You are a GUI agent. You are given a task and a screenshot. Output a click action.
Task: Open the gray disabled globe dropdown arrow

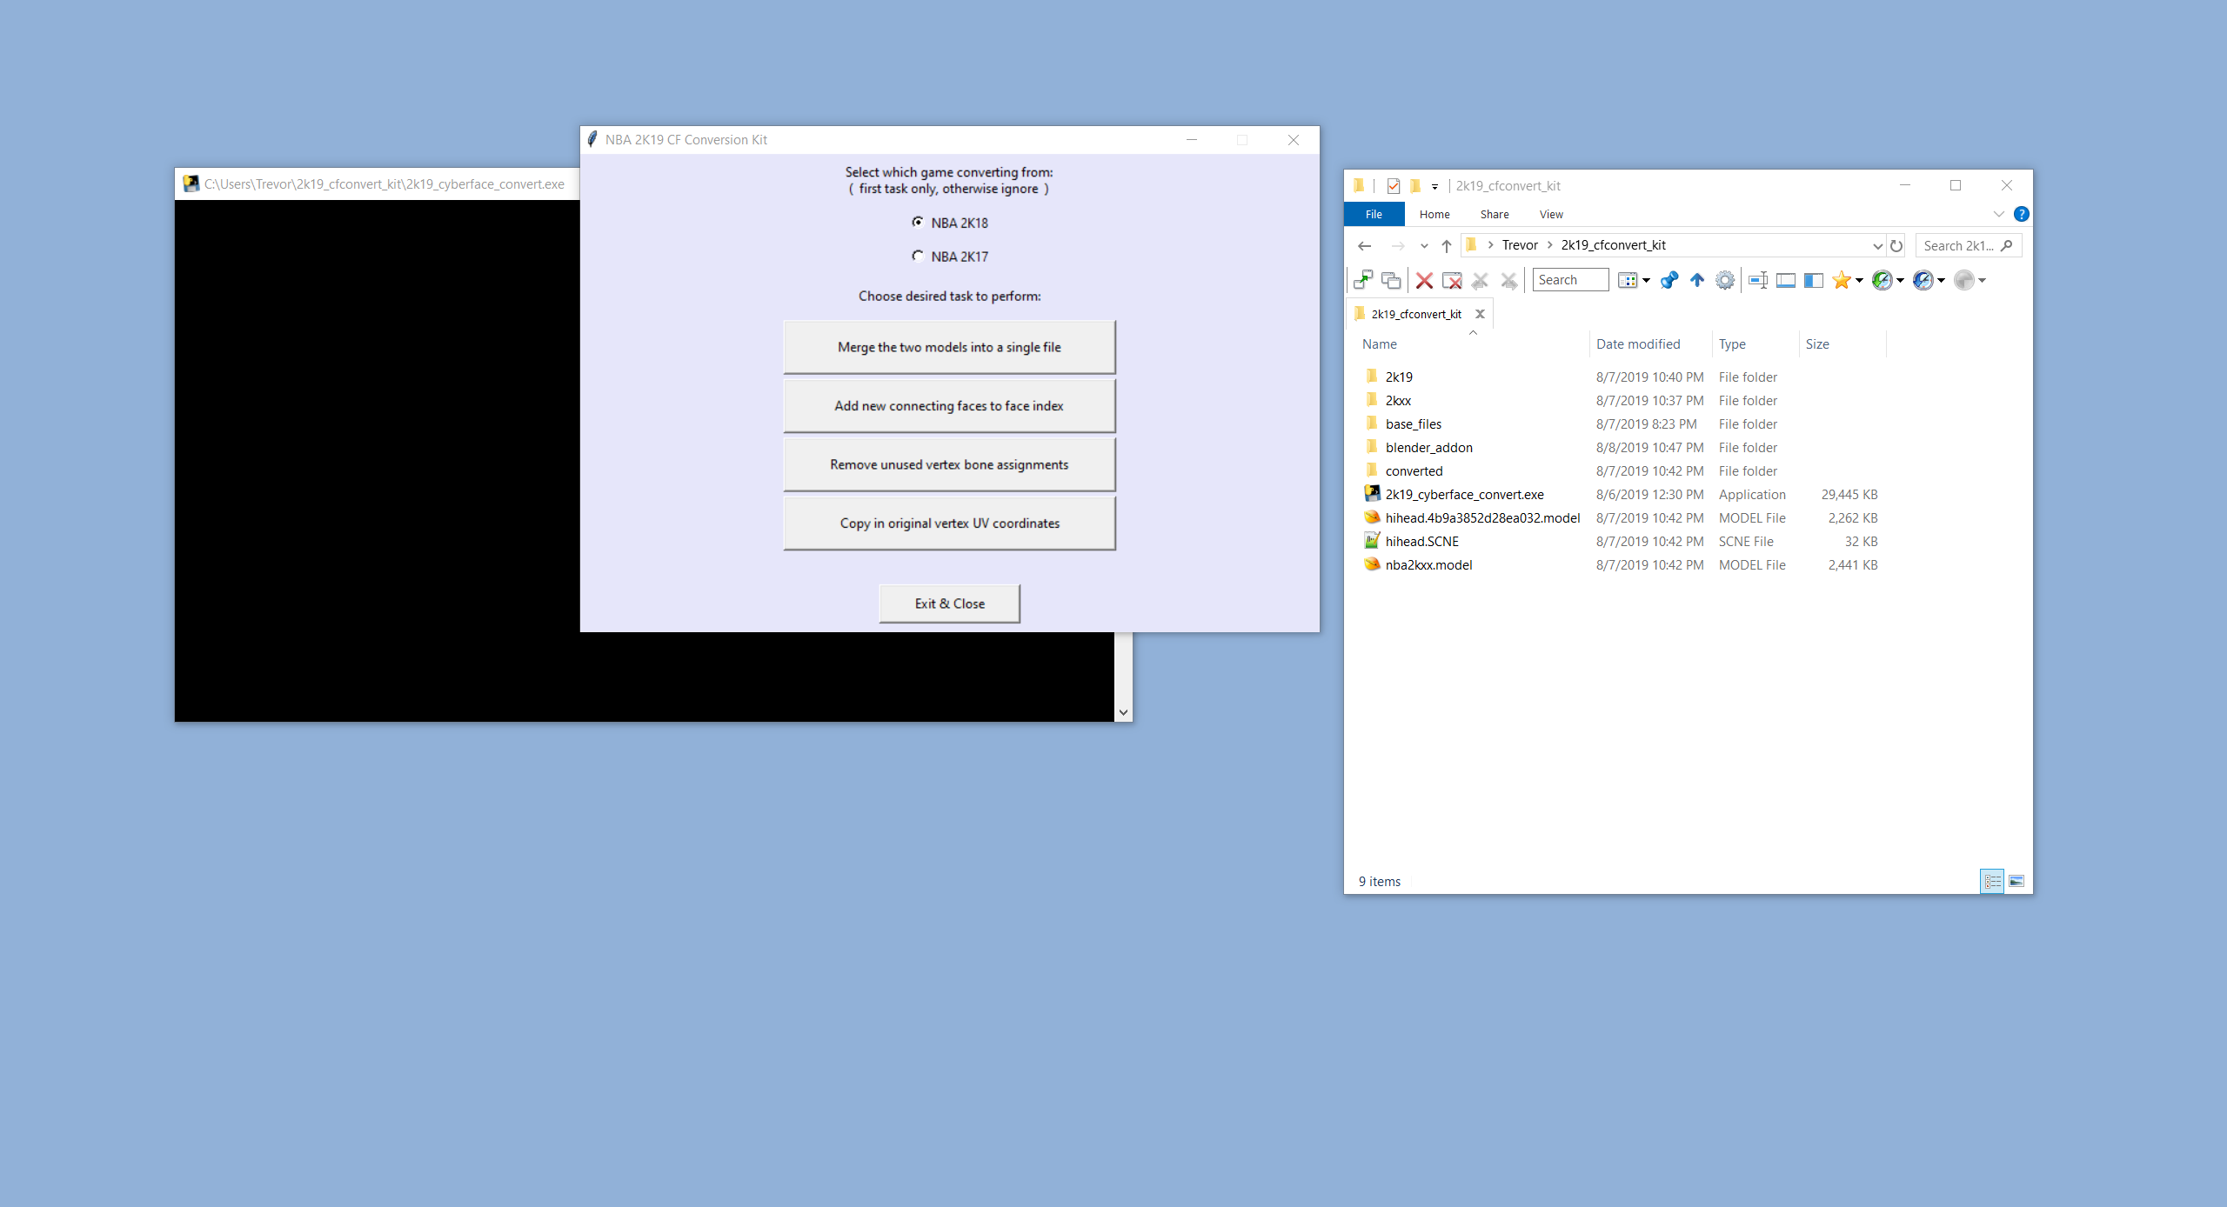coord(1982,280)
